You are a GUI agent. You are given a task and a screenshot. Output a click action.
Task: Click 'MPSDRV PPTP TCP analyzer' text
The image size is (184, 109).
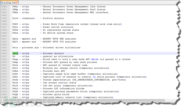pyautogui.click(x=59, y=42)
